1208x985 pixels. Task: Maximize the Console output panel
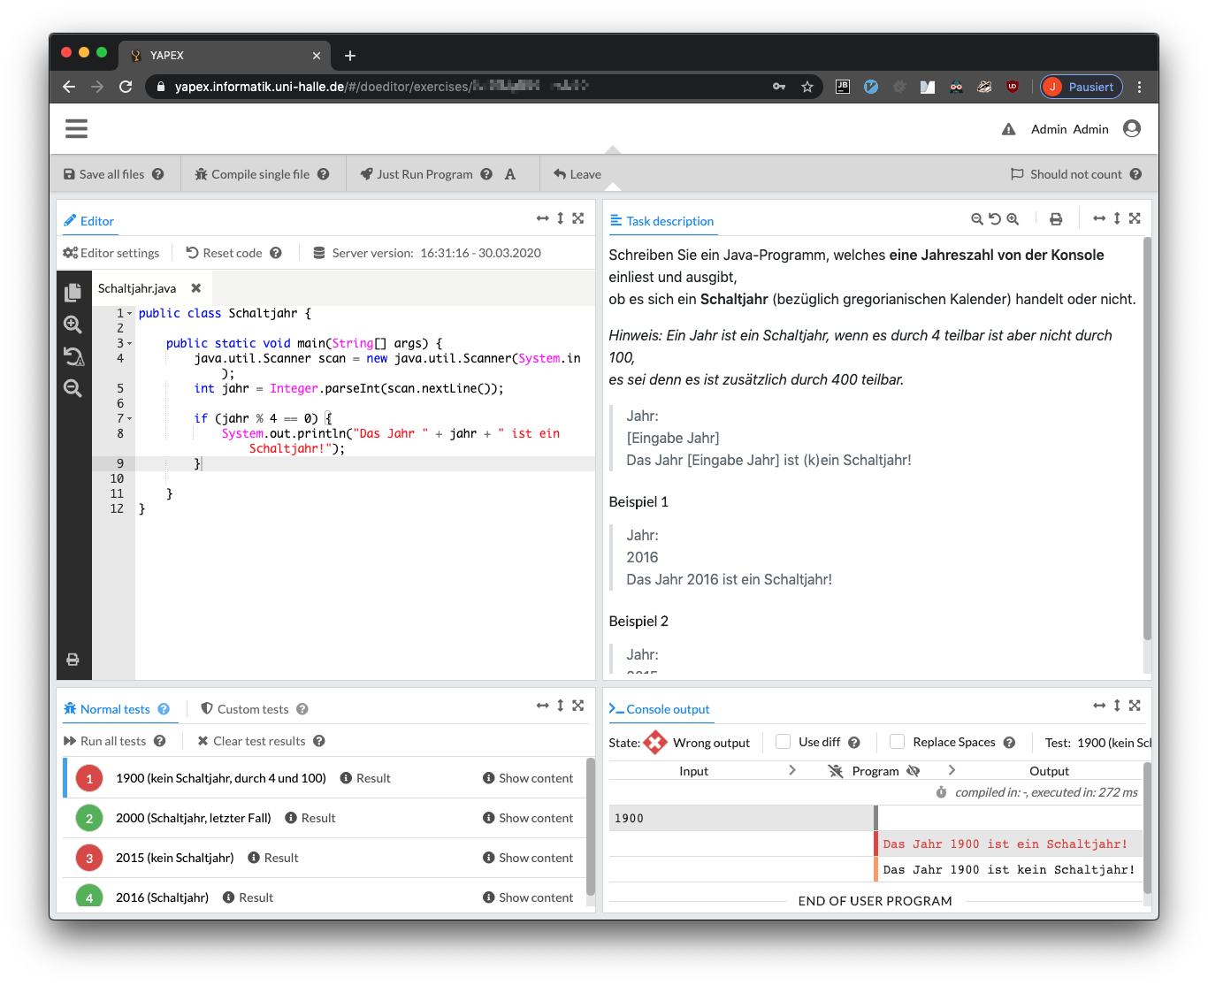[x=1135, y=706]
